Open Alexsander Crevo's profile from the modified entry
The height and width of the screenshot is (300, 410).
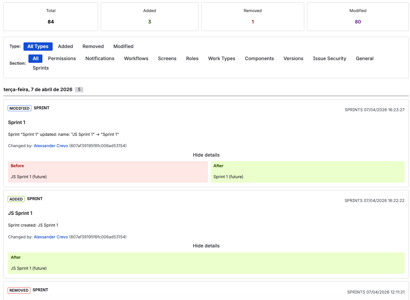[51, 146]
